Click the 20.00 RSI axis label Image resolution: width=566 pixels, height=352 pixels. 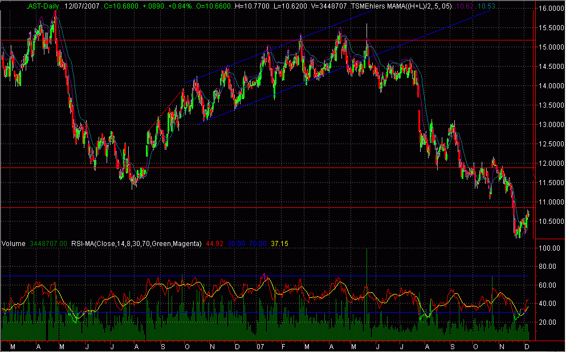[548, 322]
